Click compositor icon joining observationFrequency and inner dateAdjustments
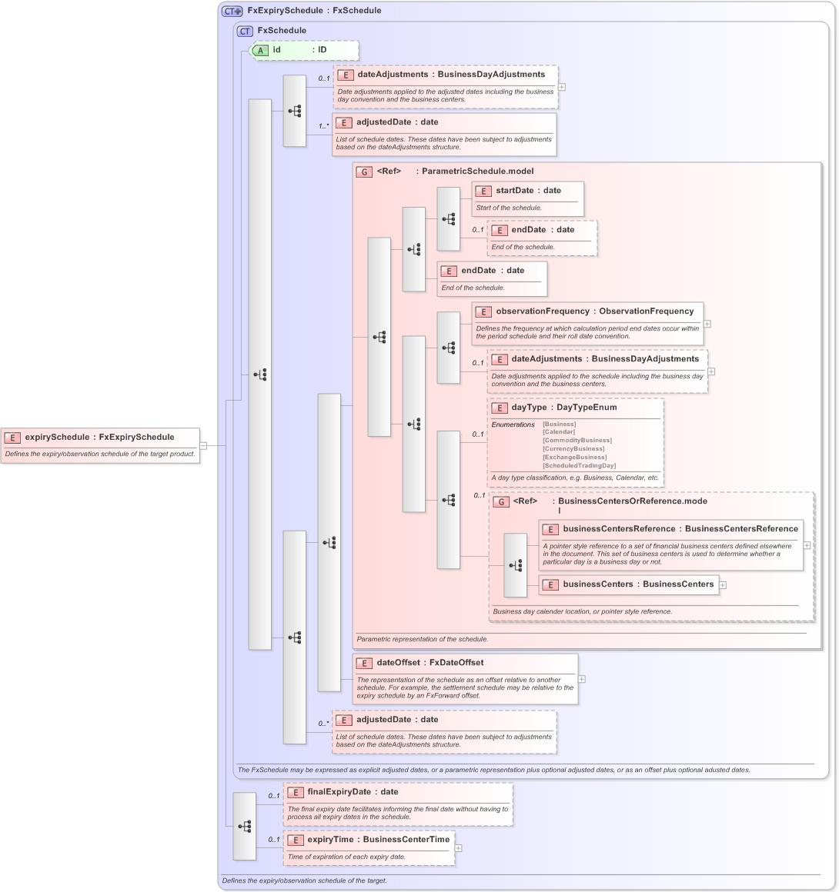Screen dimensions: 839x892 point(448,348)
